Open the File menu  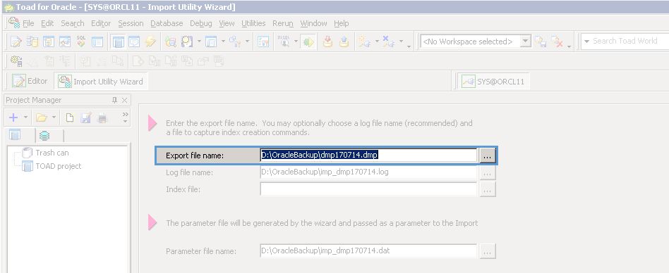coord(28,23)
